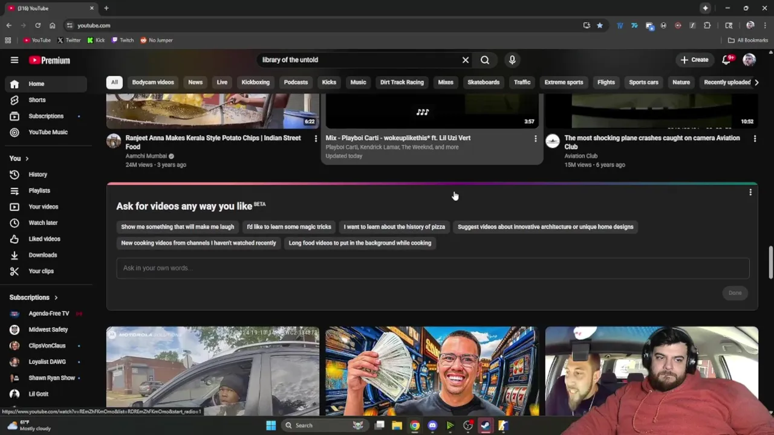The width and height of the screenshot is (774, 435).
Task: Open Steam in taskbar
Action: tap(485, 425)
